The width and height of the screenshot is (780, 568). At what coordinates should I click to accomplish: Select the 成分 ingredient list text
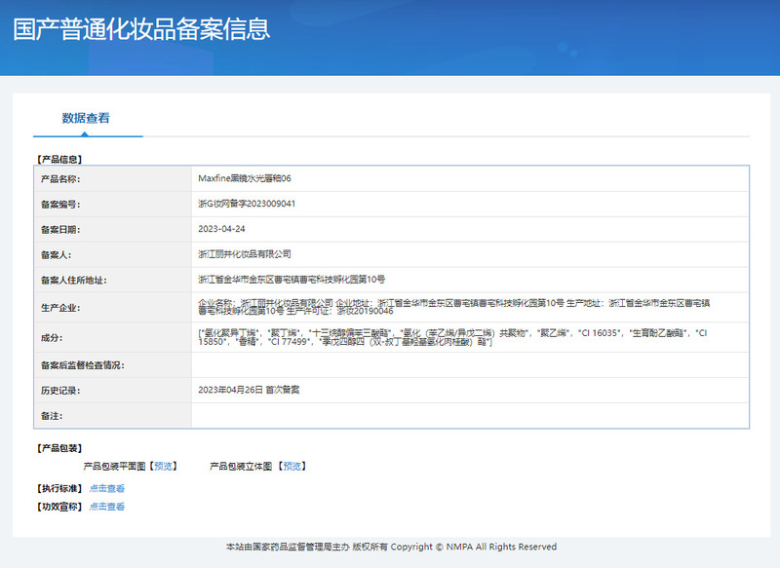(452, 337)
